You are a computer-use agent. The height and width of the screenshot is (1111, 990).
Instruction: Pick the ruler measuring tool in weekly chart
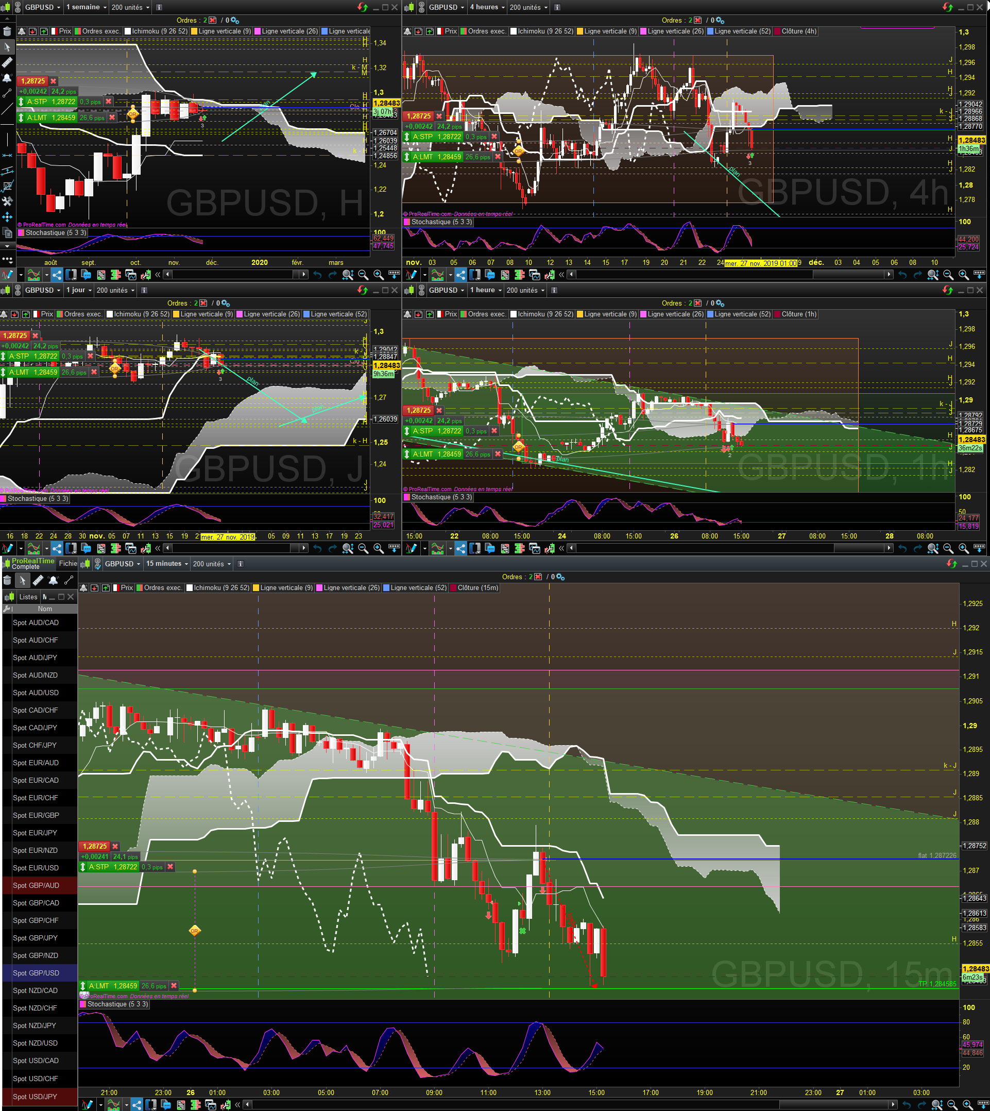coord(7,62)
